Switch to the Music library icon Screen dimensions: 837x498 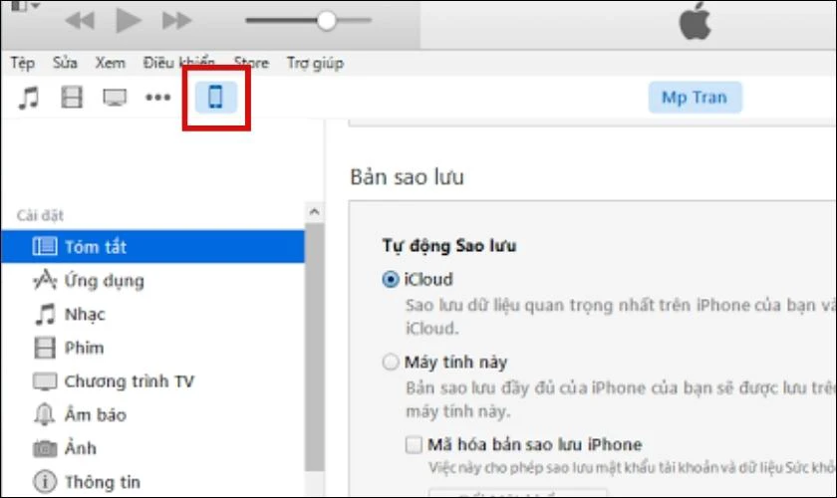[x=29, y=98]
